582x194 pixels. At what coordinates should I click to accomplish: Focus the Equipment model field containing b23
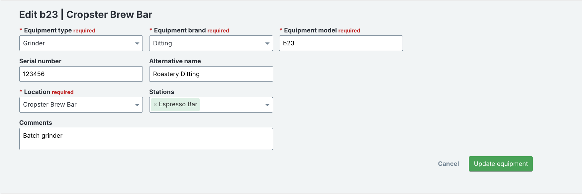[341, 43]
